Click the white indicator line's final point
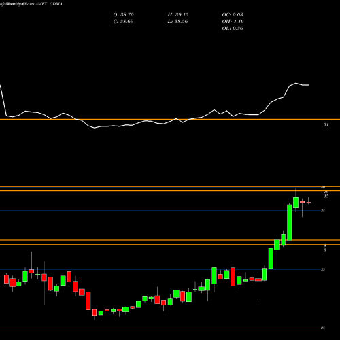The width and height of the screenshot is (340, 340). point(308,85)
